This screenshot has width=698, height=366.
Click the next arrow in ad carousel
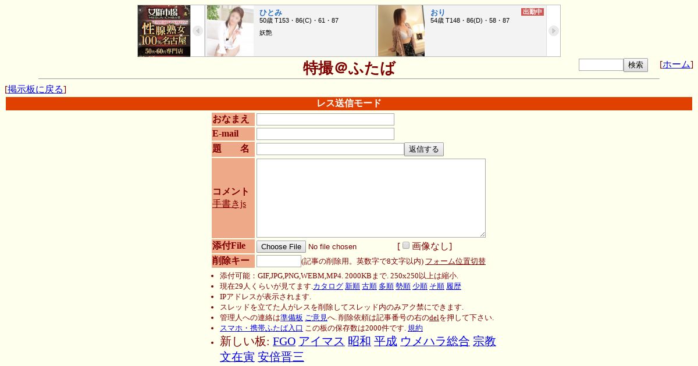coord(554,31)
